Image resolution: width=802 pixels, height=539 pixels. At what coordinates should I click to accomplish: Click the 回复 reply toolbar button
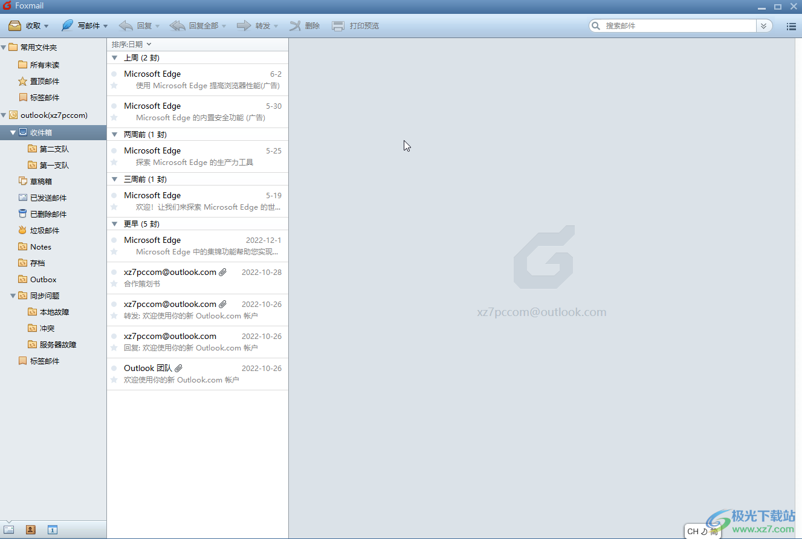135,26
